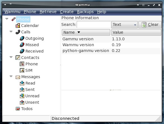Select the Outgoing calls label
This screenshot has width=164, height=124.
click(35, 38)
